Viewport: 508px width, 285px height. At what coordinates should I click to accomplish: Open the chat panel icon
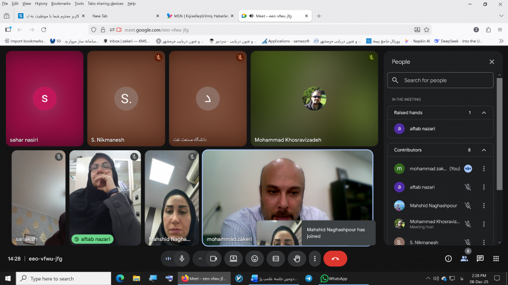click(x=480, y=259)
